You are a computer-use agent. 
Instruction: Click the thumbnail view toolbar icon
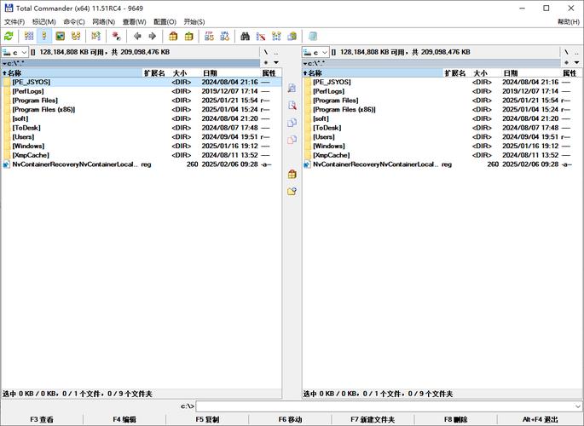coord(60,37)
